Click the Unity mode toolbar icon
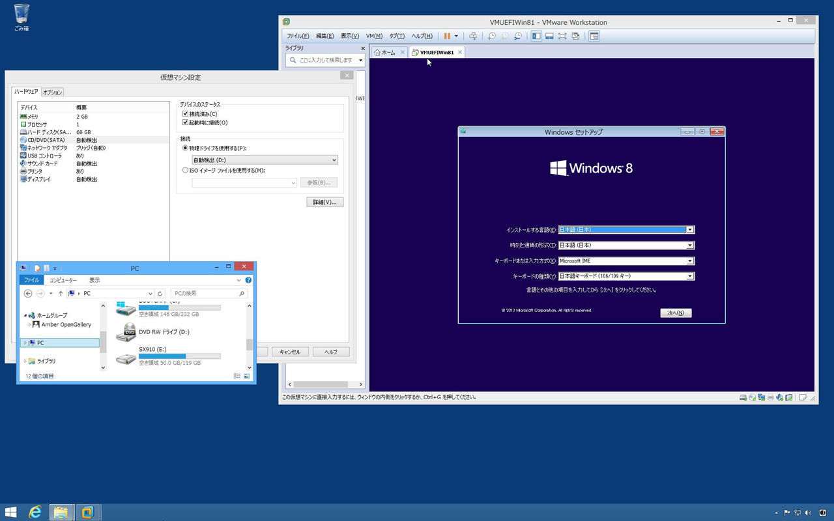The width and height of the screenshot is (834, 521). (575, 36)
